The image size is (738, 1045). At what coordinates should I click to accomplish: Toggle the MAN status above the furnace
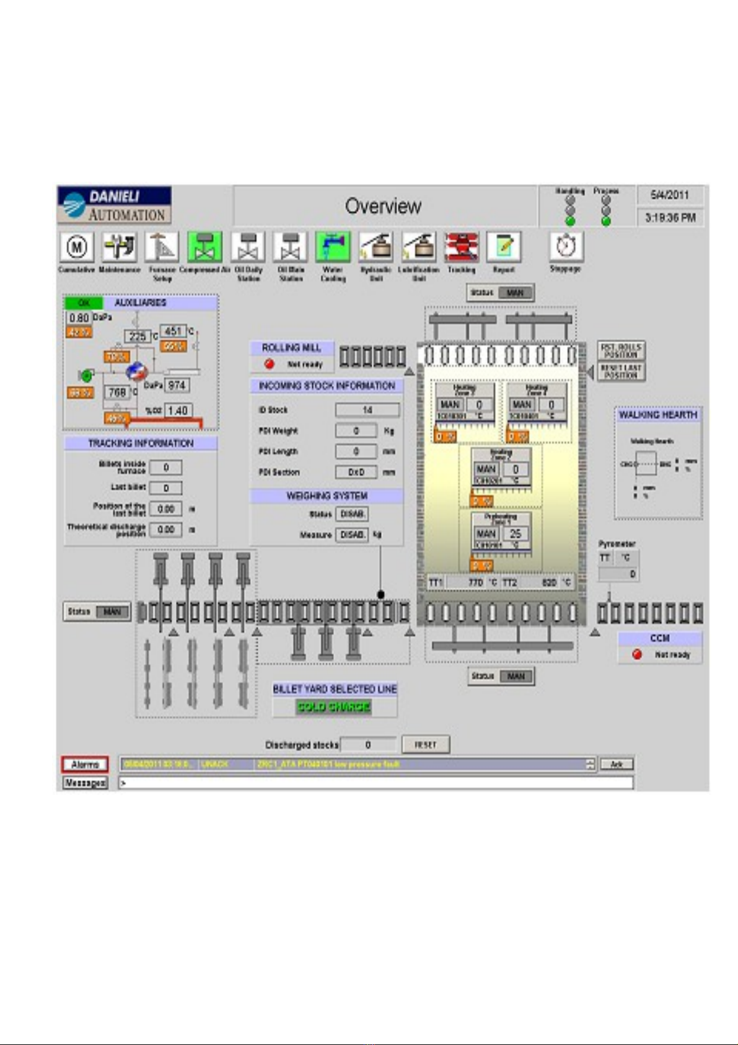click(x=515, y=293)
